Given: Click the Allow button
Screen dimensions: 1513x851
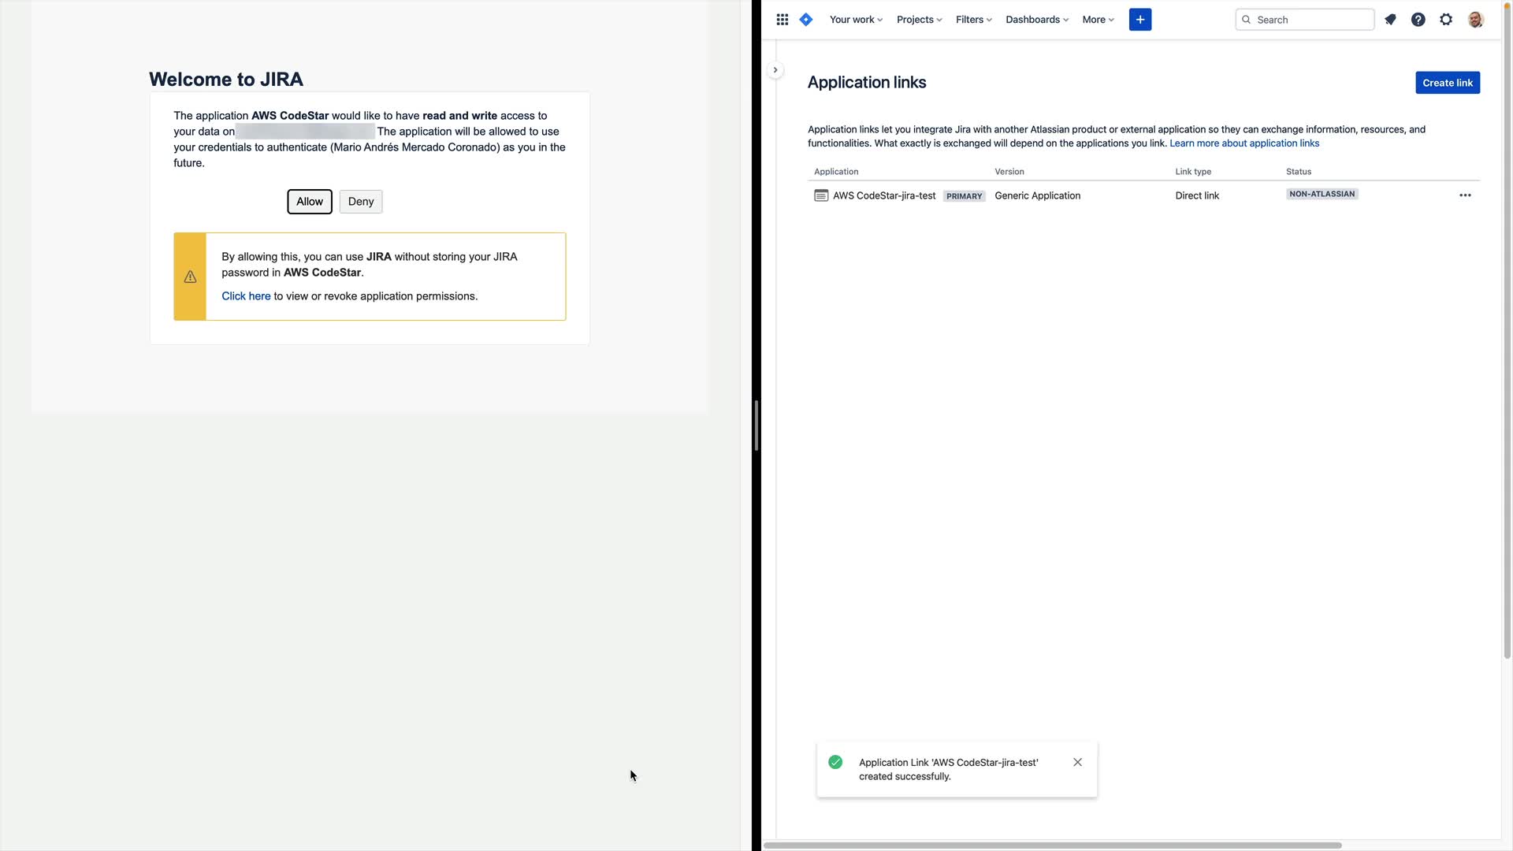Looking at the screenshot, I should pyautogui.click(x=310, y=202).
